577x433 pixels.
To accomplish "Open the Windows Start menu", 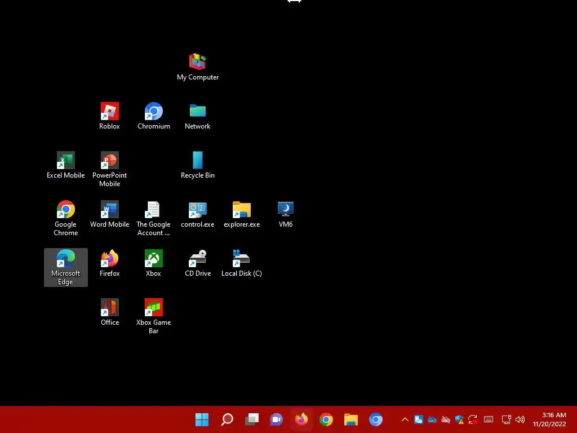I will 202,419.
